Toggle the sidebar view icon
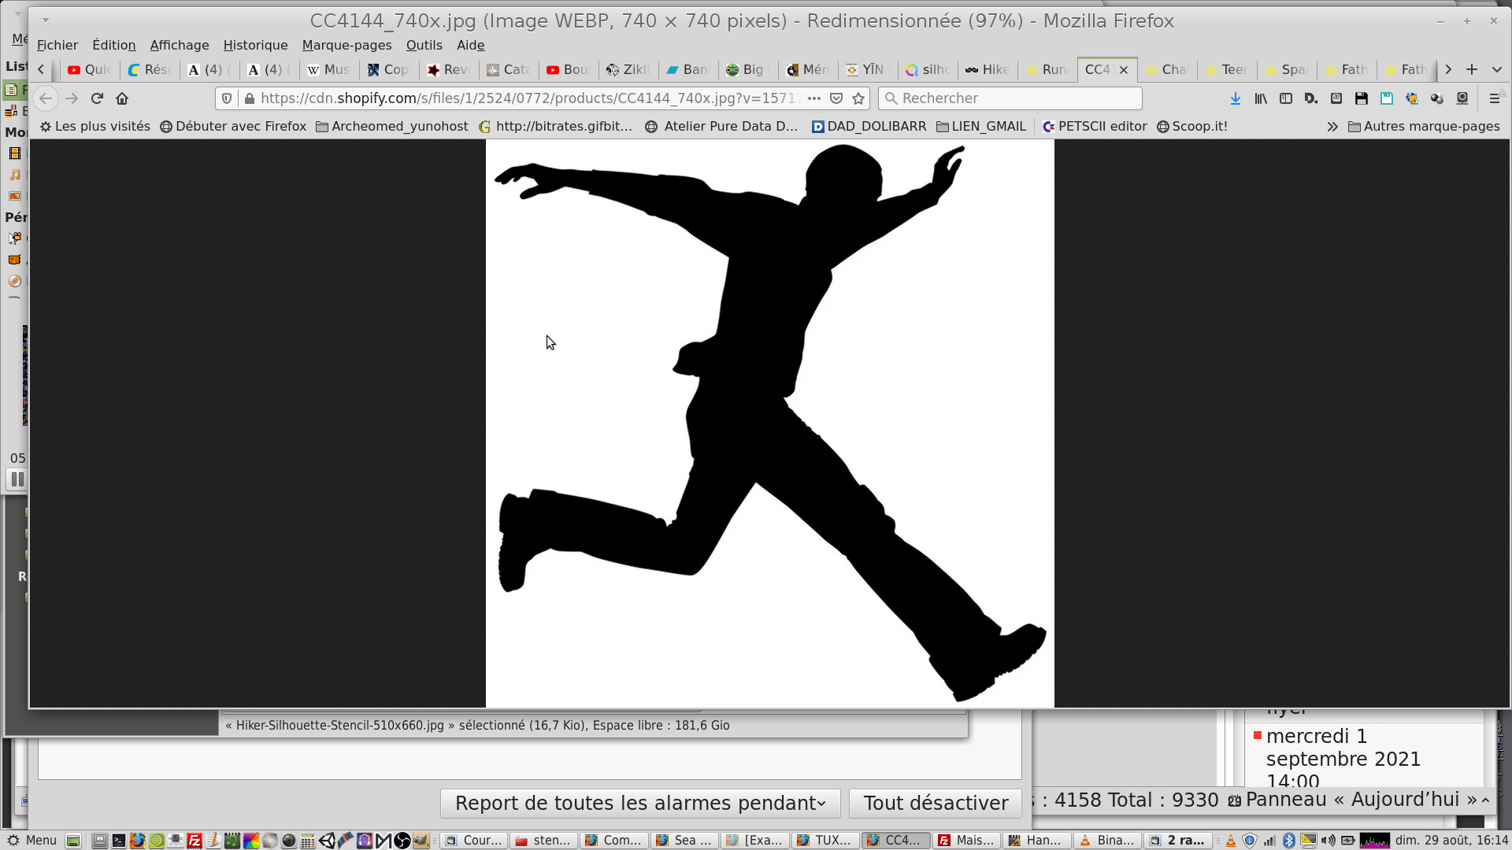The width and height of the screenshot is (1512, 850). pos(1286,98)
